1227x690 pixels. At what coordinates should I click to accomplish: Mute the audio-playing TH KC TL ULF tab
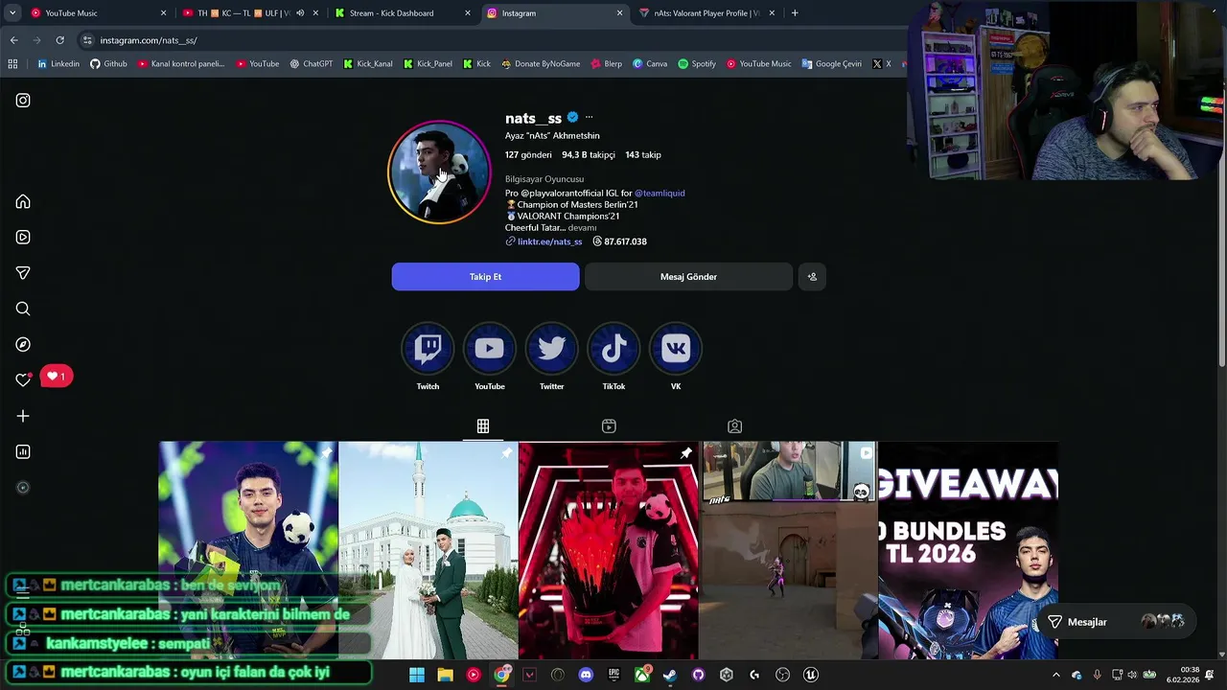300,13
